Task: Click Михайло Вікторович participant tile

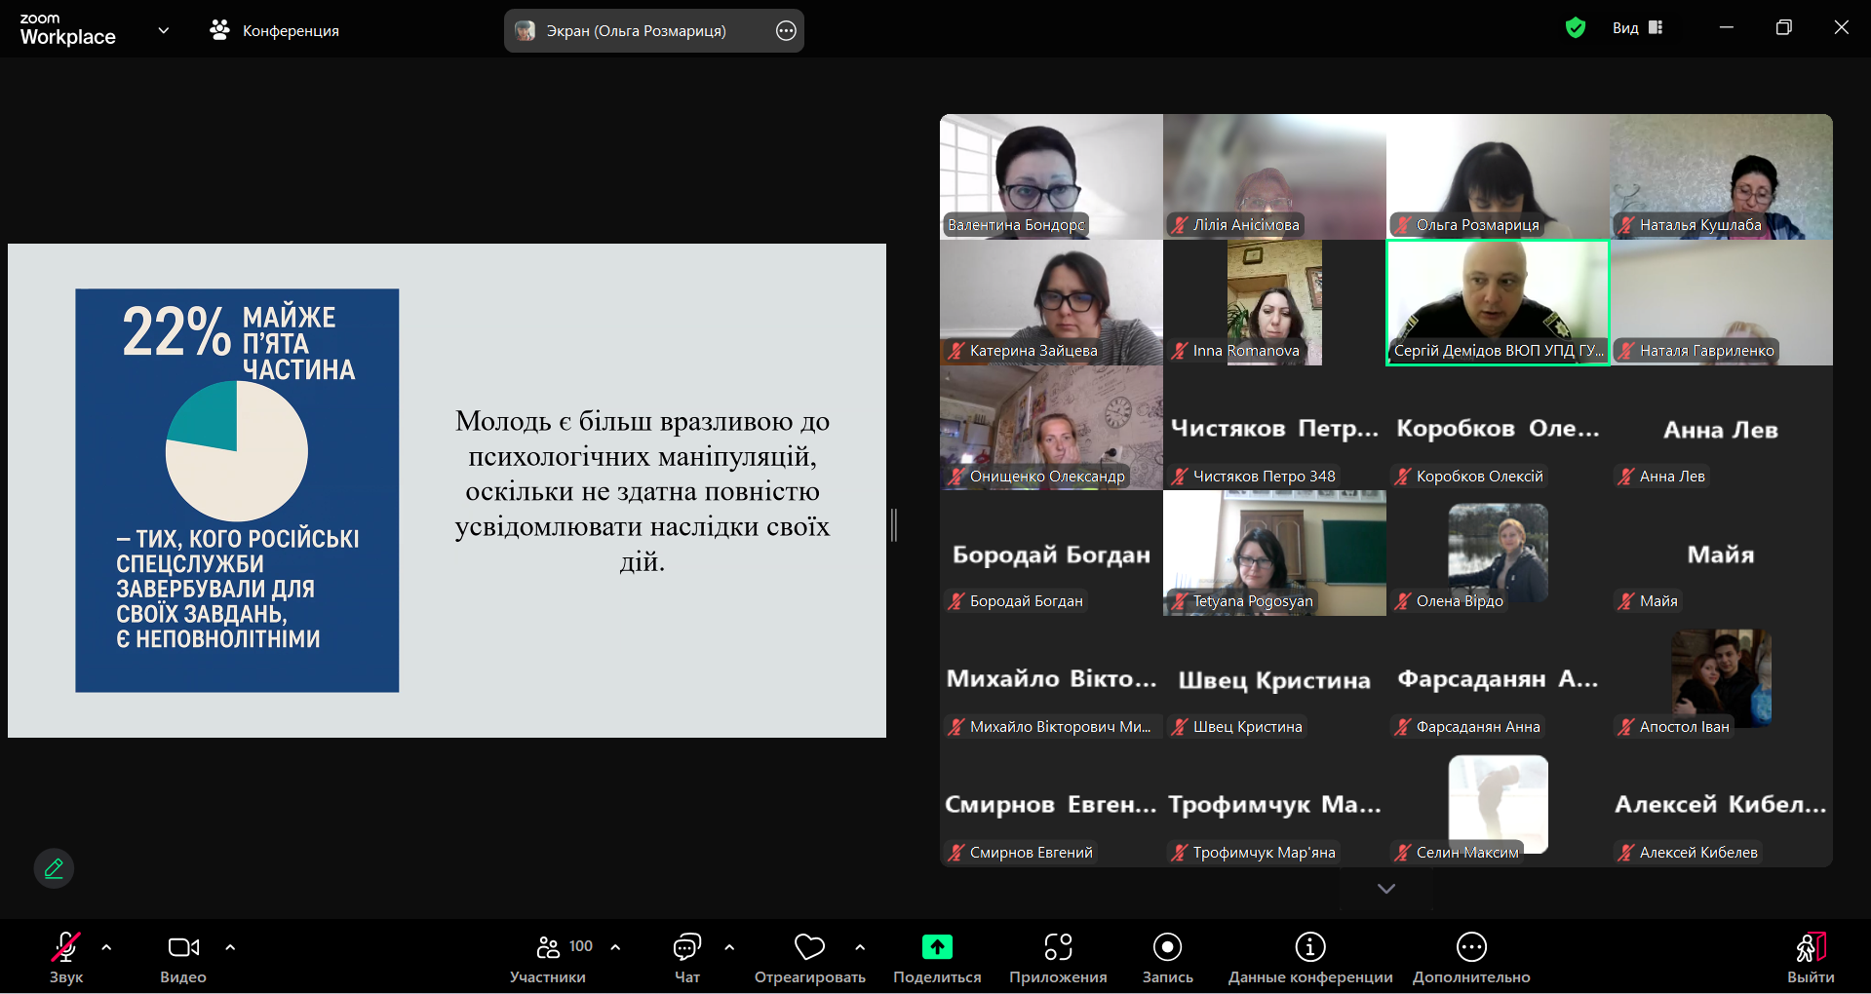Action: [1051, 678]
